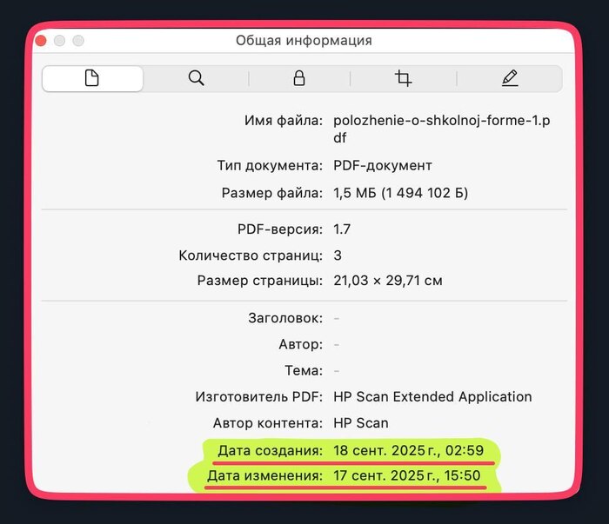Open the General Info document tab

coord(92,78)
